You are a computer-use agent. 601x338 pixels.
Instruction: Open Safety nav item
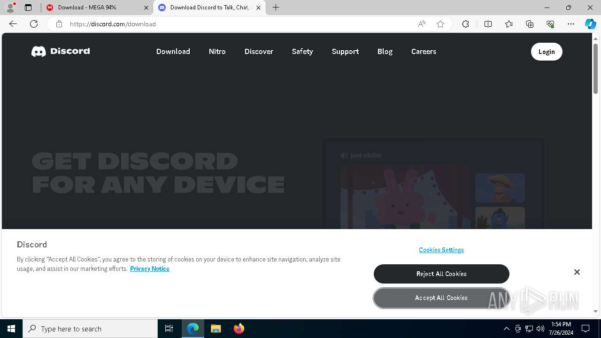coord(302,52)
